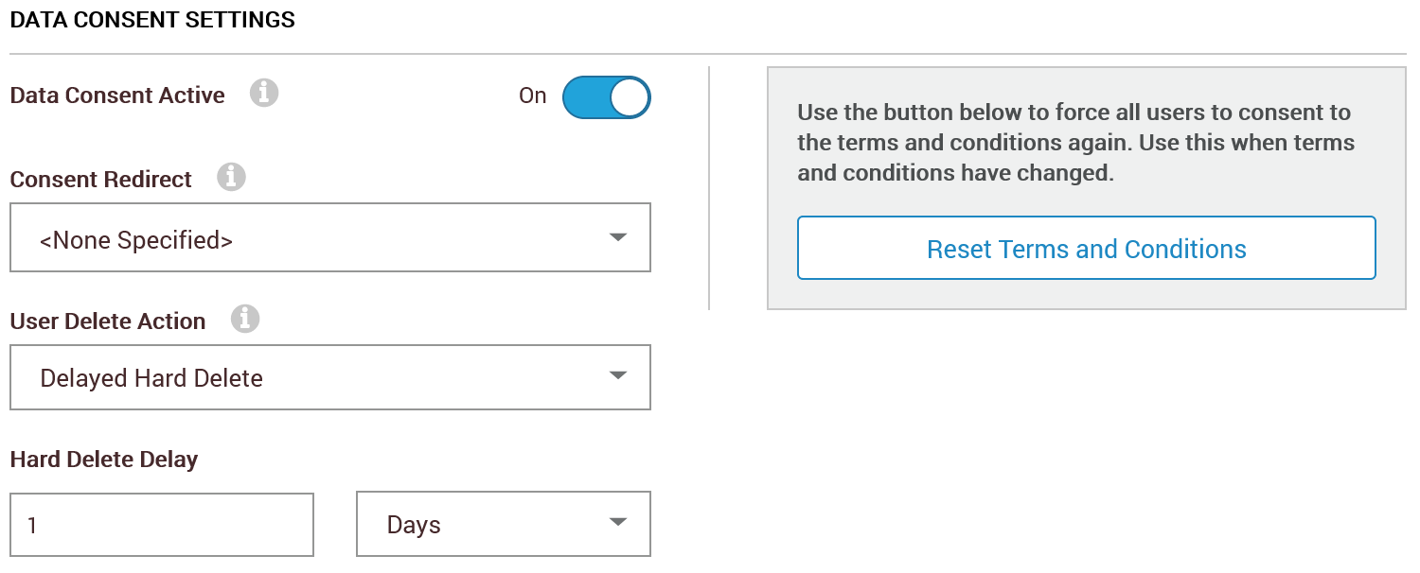Open the Delayed Hard Delete dropdown
Image resolution: width=1420 pixels, height=573 pixels.
point(330,377)
